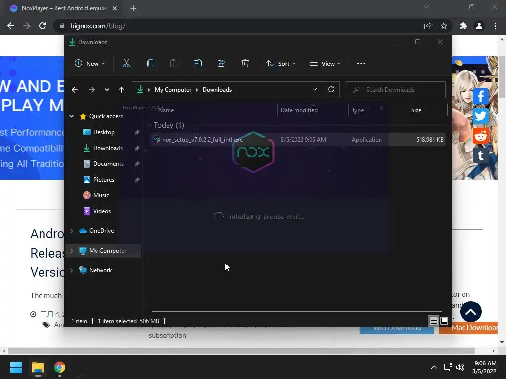
Task: Open Chrome extensions puzzle icon
Action: 464,26
